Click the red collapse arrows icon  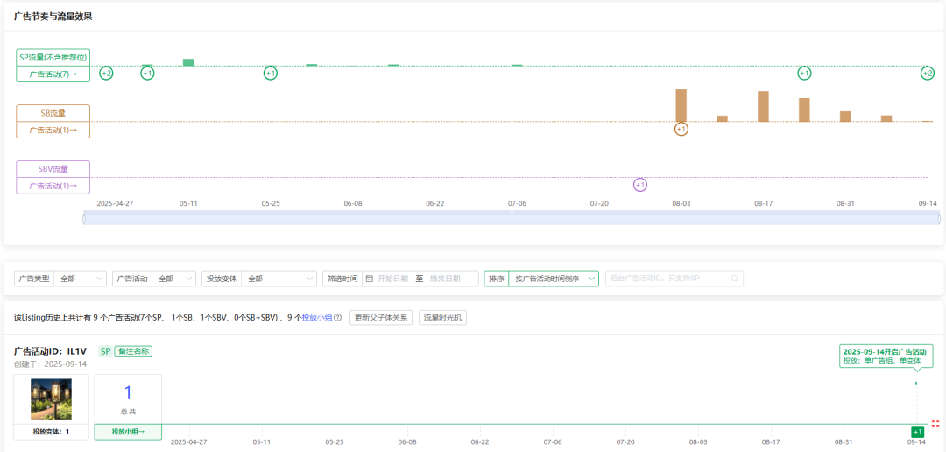(x=935, y=424)
